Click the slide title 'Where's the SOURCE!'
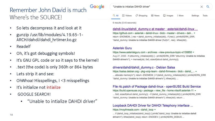Screen dimensions: 215x121 coord(35,17)
